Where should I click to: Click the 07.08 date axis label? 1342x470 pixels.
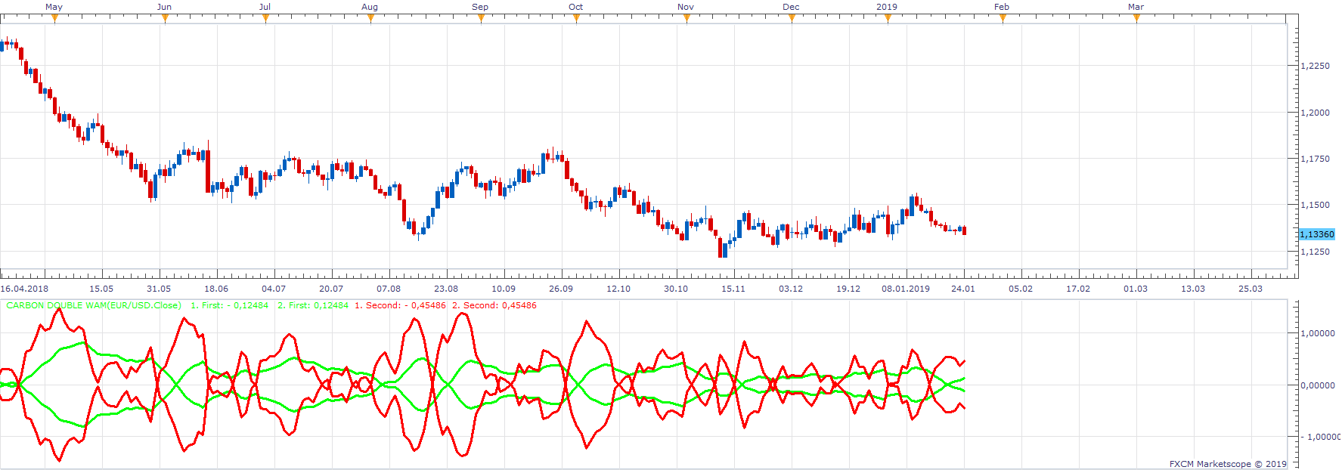point(389,289)
